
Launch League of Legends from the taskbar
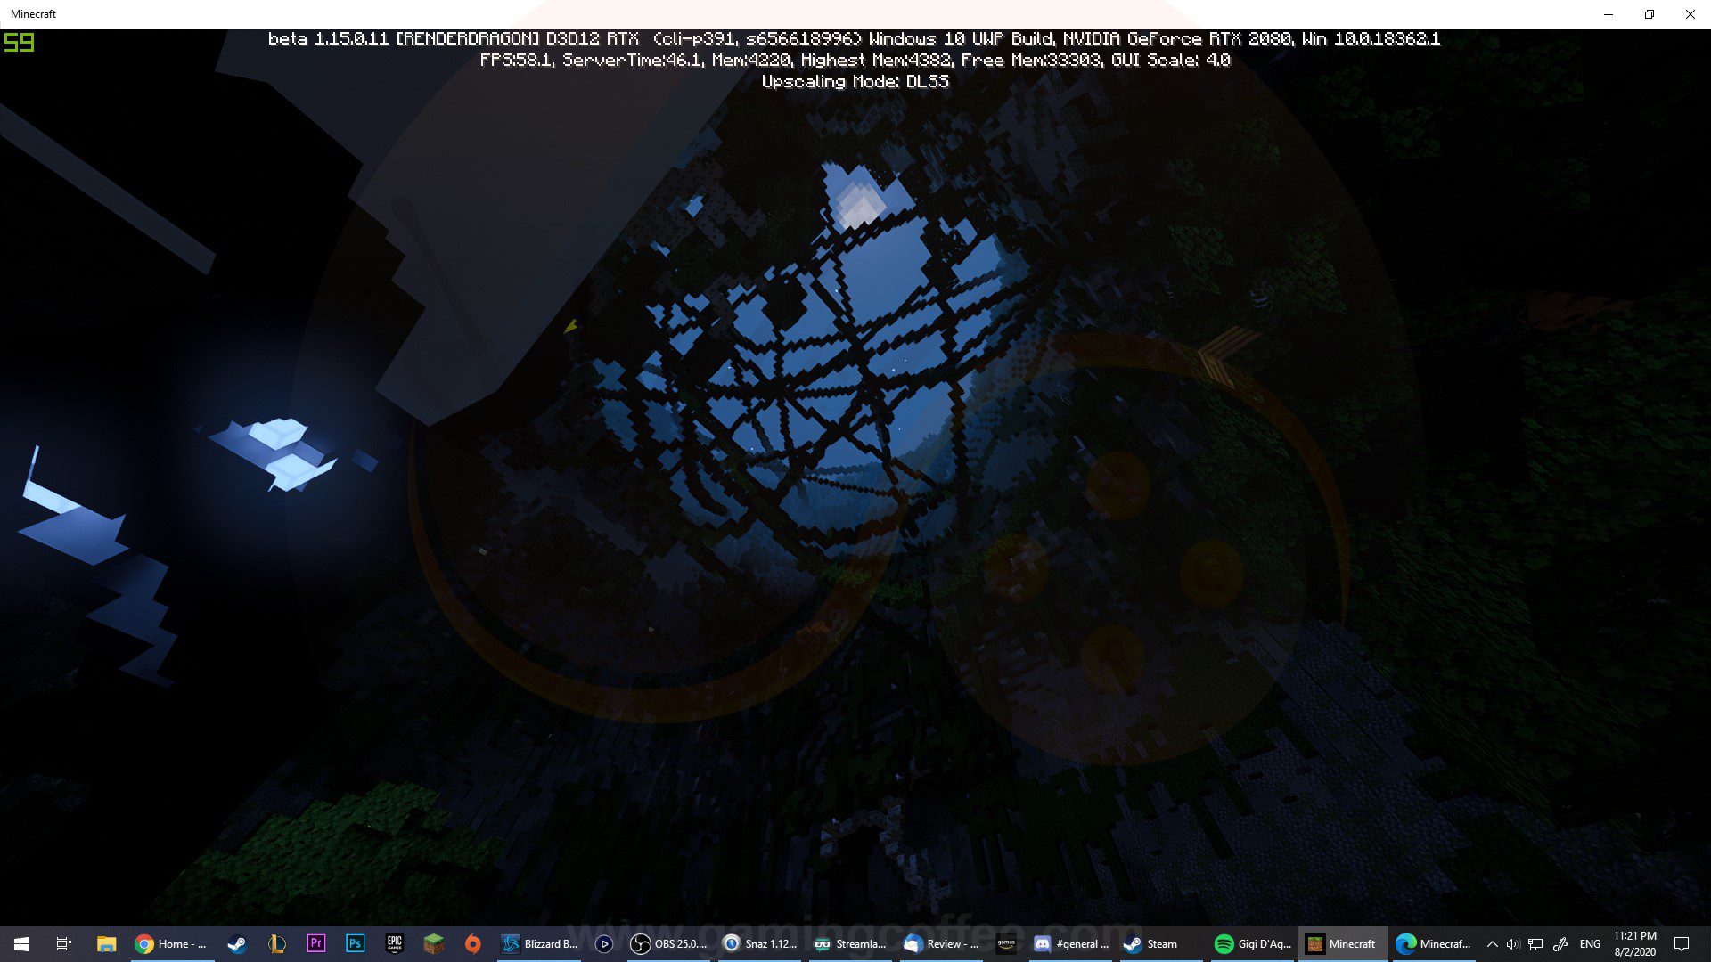tap(276, 943)
